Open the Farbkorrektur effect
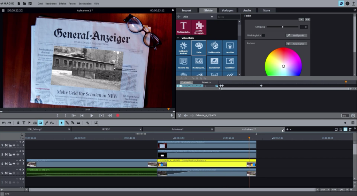Screen dimensions: 357x196 (214, 48)
